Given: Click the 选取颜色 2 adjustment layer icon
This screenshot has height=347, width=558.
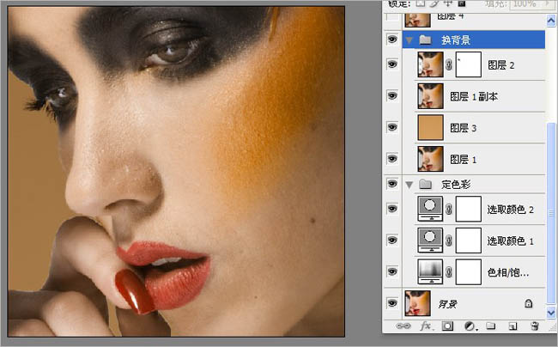Looking at the screenshot, I should (429, 209).
